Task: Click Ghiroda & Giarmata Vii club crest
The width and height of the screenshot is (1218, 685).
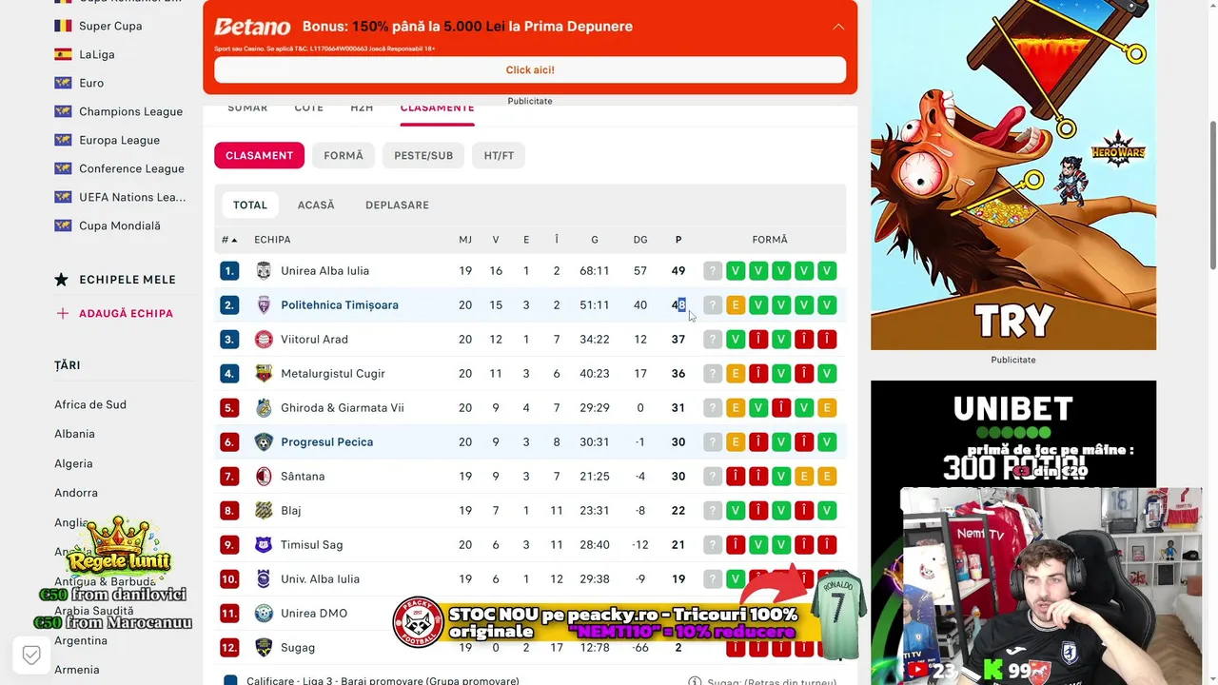Action: coord(264,408)
